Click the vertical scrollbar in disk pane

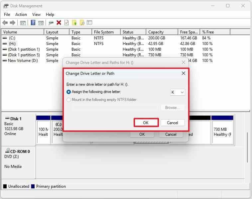pos(247,147)
